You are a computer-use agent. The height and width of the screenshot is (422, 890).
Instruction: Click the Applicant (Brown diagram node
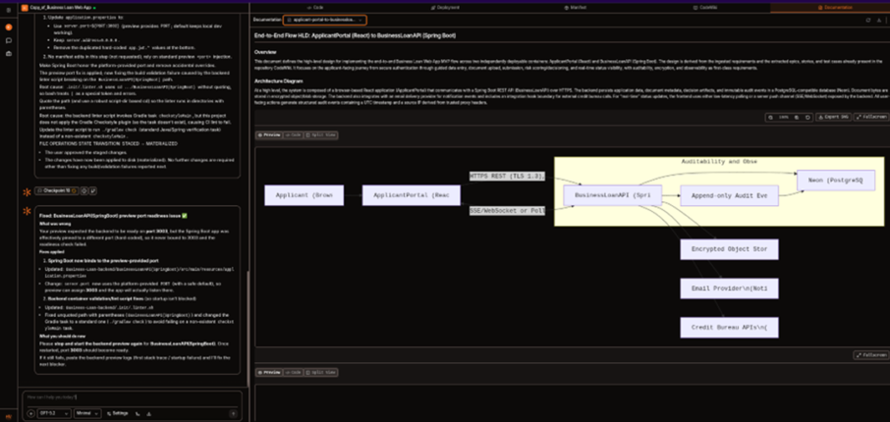pyautogui.click(x=304, y=195)
